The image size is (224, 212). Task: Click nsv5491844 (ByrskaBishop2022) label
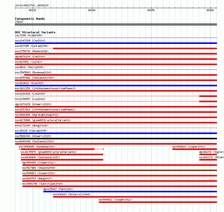[x=37, y=115]
